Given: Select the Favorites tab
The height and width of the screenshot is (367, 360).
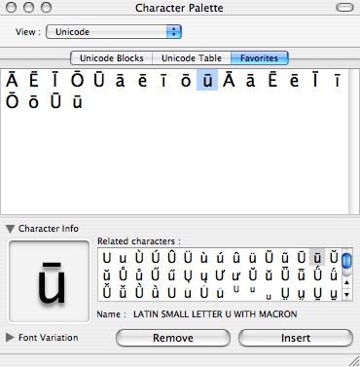Looking at the screenshot, I should coord(259,58).
